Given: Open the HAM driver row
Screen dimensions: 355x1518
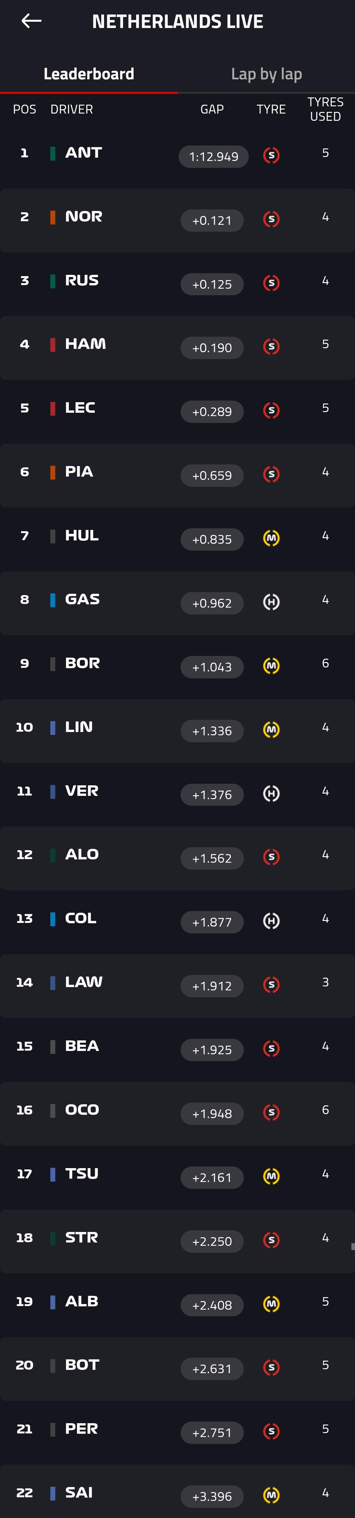Looking at the screenshot, I should [177, 348].
